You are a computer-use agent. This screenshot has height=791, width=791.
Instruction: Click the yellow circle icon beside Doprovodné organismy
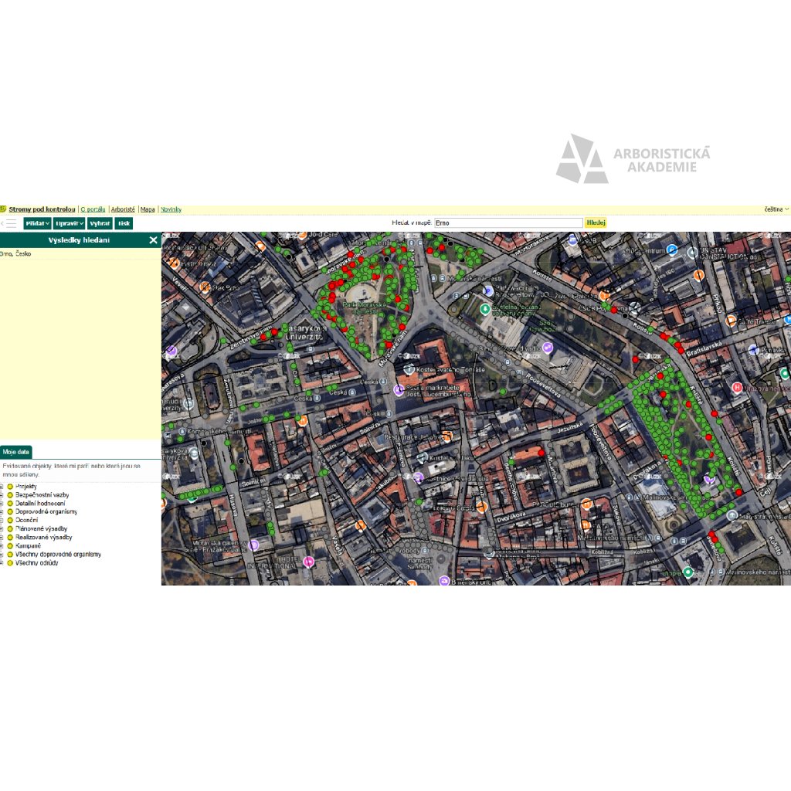point(9,511)
